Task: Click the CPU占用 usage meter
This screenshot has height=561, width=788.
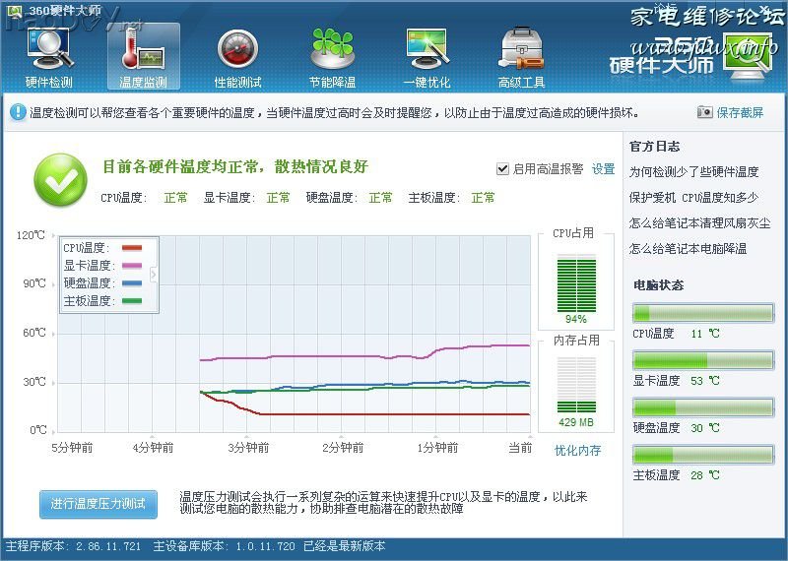Action: [576, 283]
